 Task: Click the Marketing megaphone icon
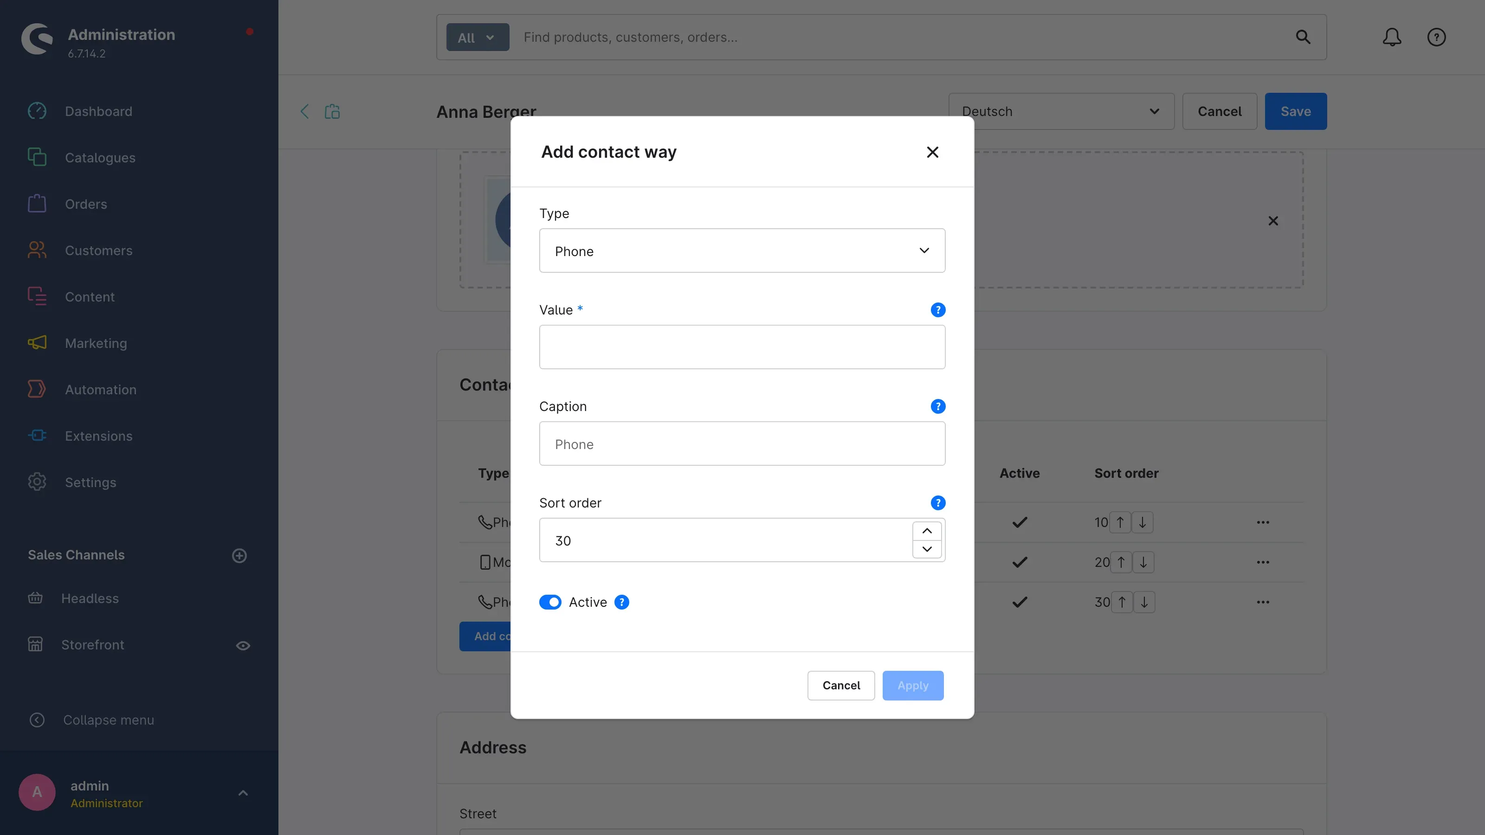tap(37, 343)
